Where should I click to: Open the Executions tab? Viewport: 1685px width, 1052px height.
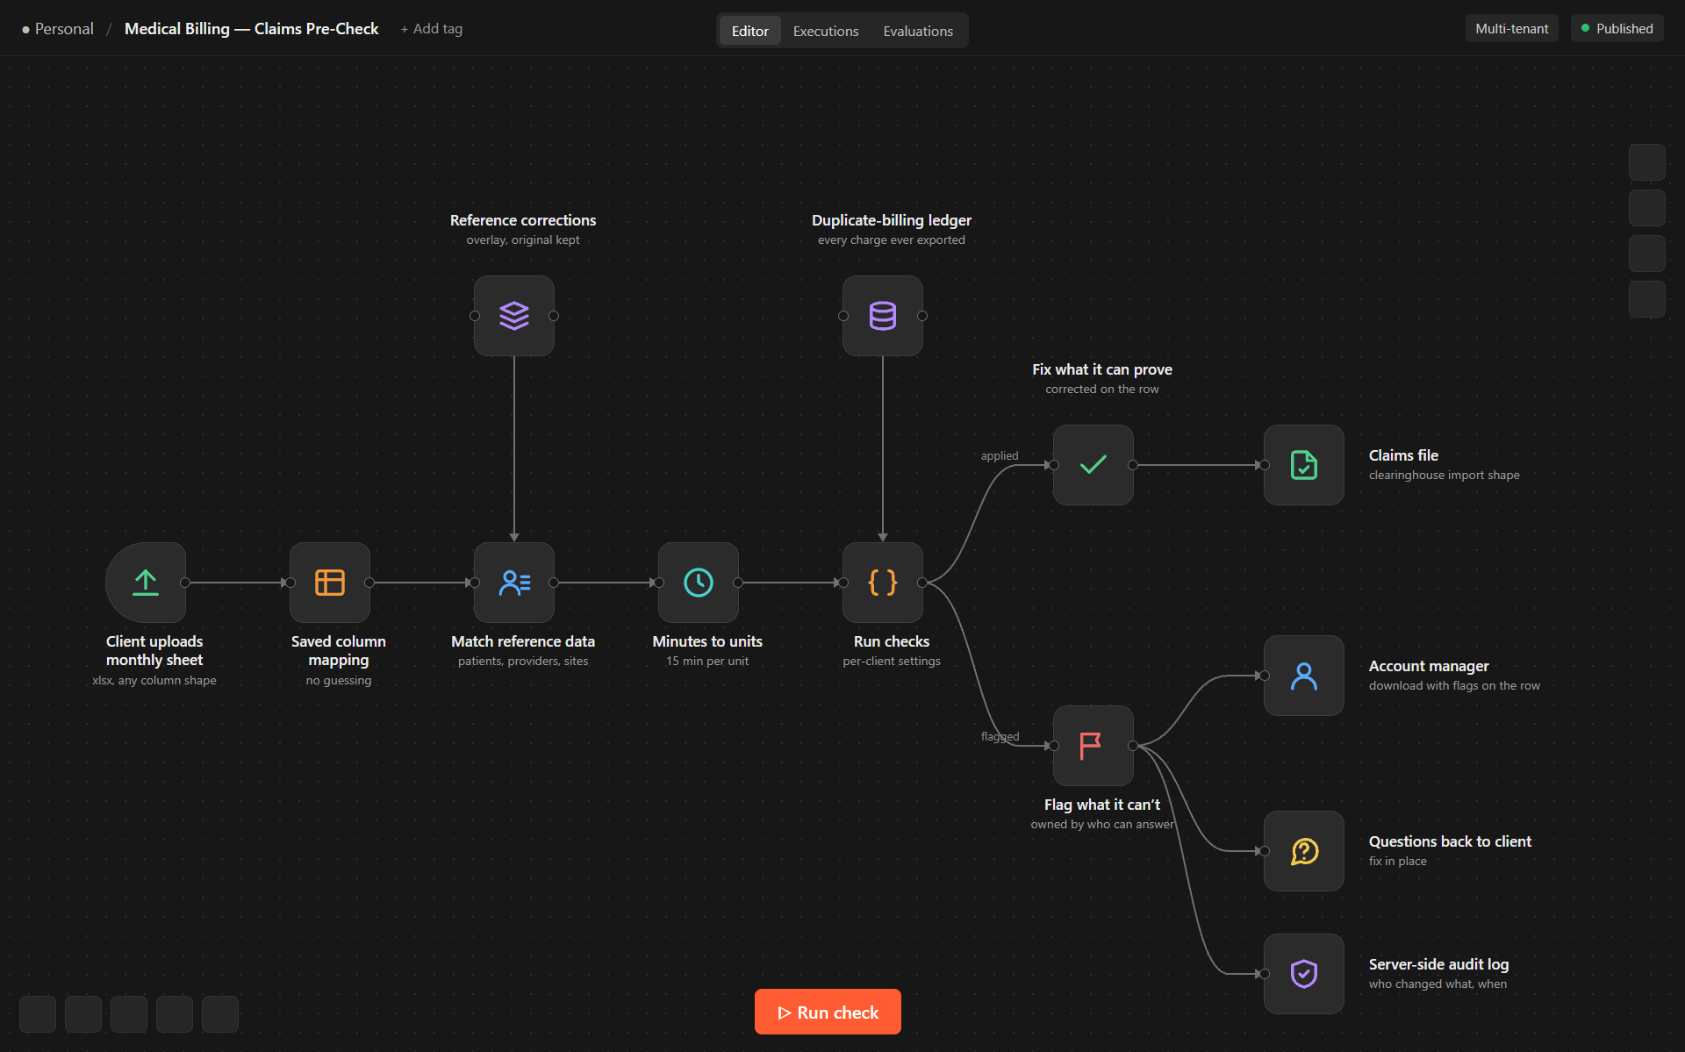click(826, 31)
